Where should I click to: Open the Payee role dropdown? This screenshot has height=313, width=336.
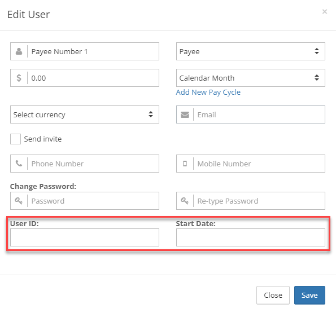251,51
